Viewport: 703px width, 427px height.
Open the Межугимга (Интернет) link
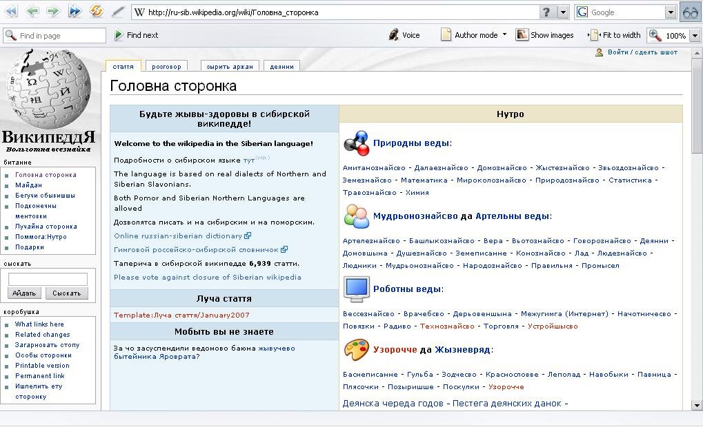point(564,314)
